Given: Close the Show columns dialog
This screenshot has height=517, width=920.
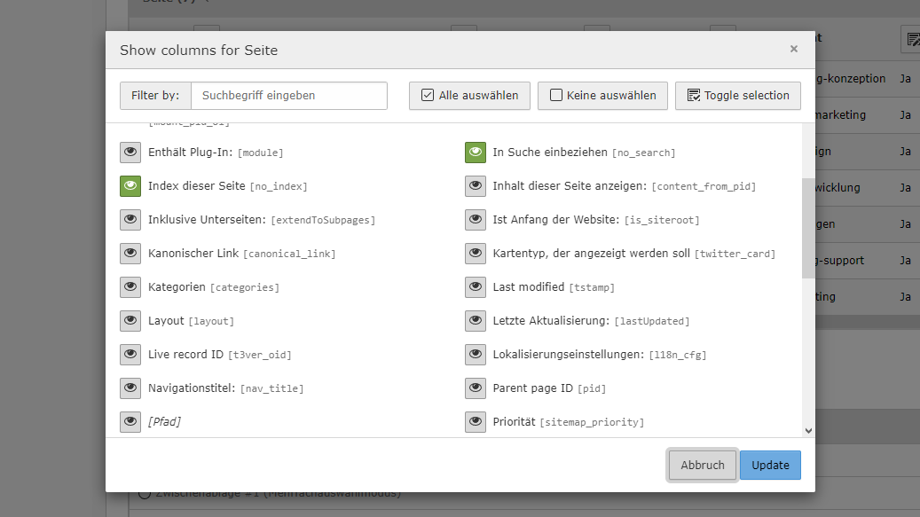Looking at the screenshot, I should point(794,49).
